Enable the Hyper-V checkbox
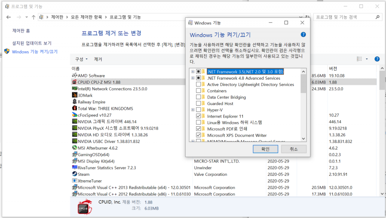This screenshot has width=386, height=218. coord(198,110)
